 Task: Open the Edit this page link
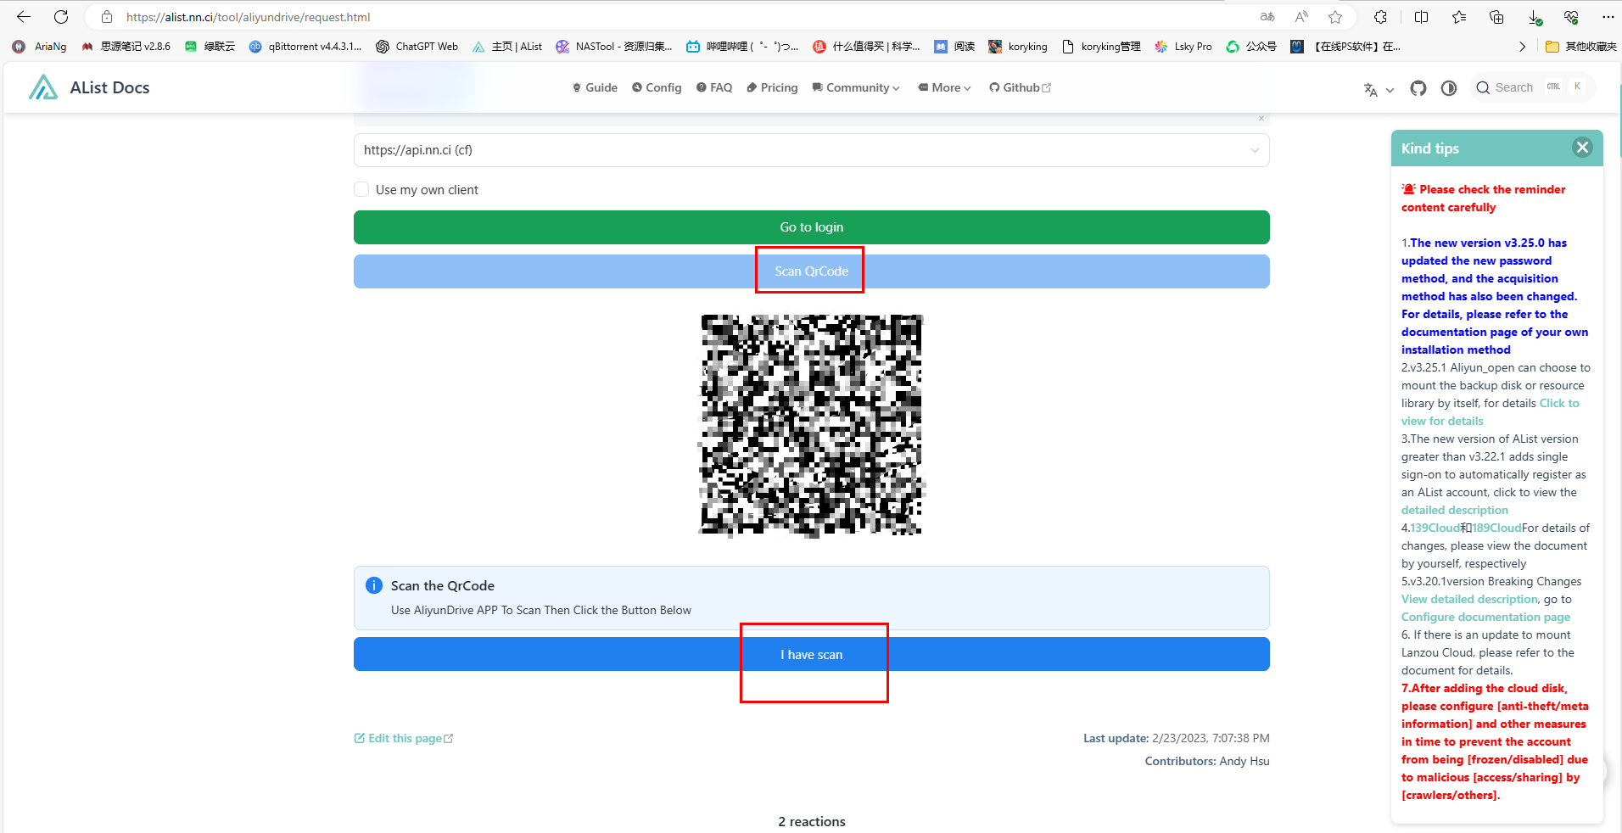[x=404, y=738]
